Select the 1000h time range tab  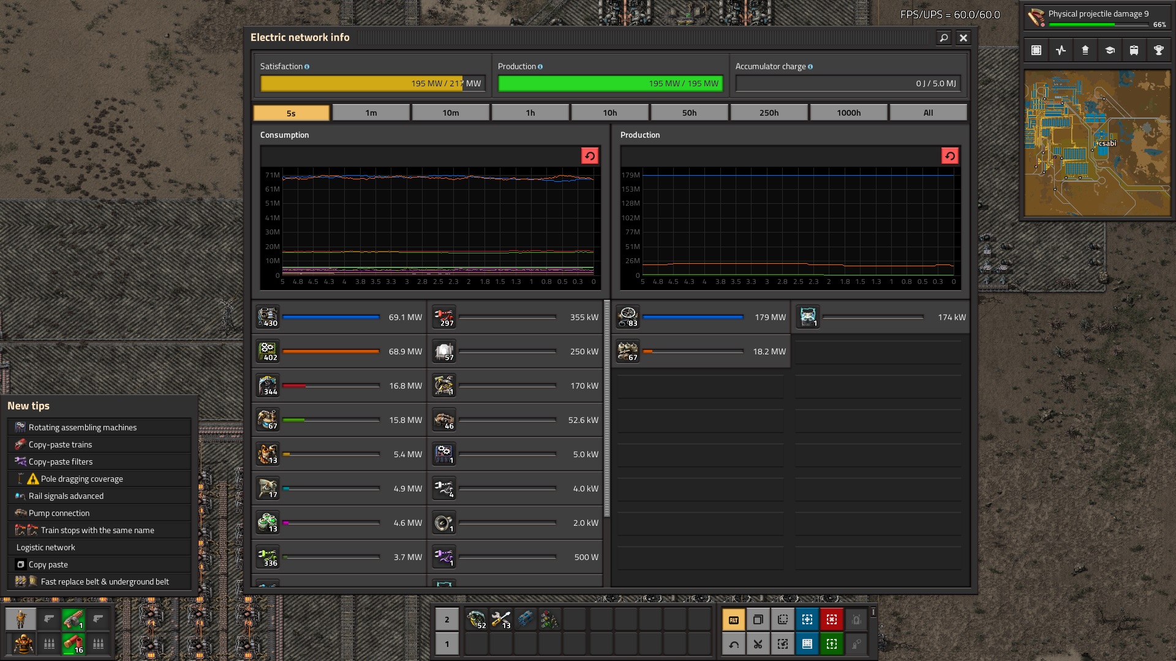pos(849,113)
